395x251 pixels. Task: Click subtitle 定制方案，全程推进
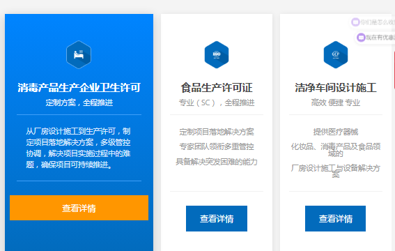click(79, 102)
